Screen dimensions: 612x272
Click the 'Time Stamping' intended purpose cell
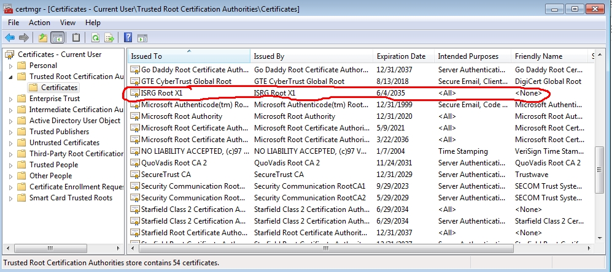(x=463, y=151)
